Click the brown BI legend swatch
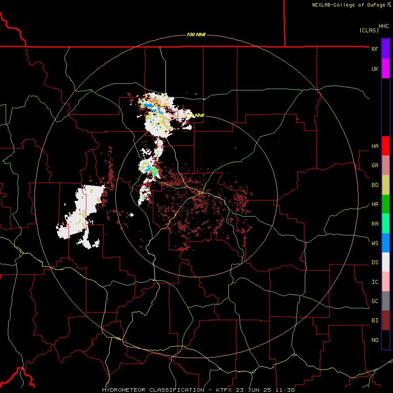 click(386, 321)
